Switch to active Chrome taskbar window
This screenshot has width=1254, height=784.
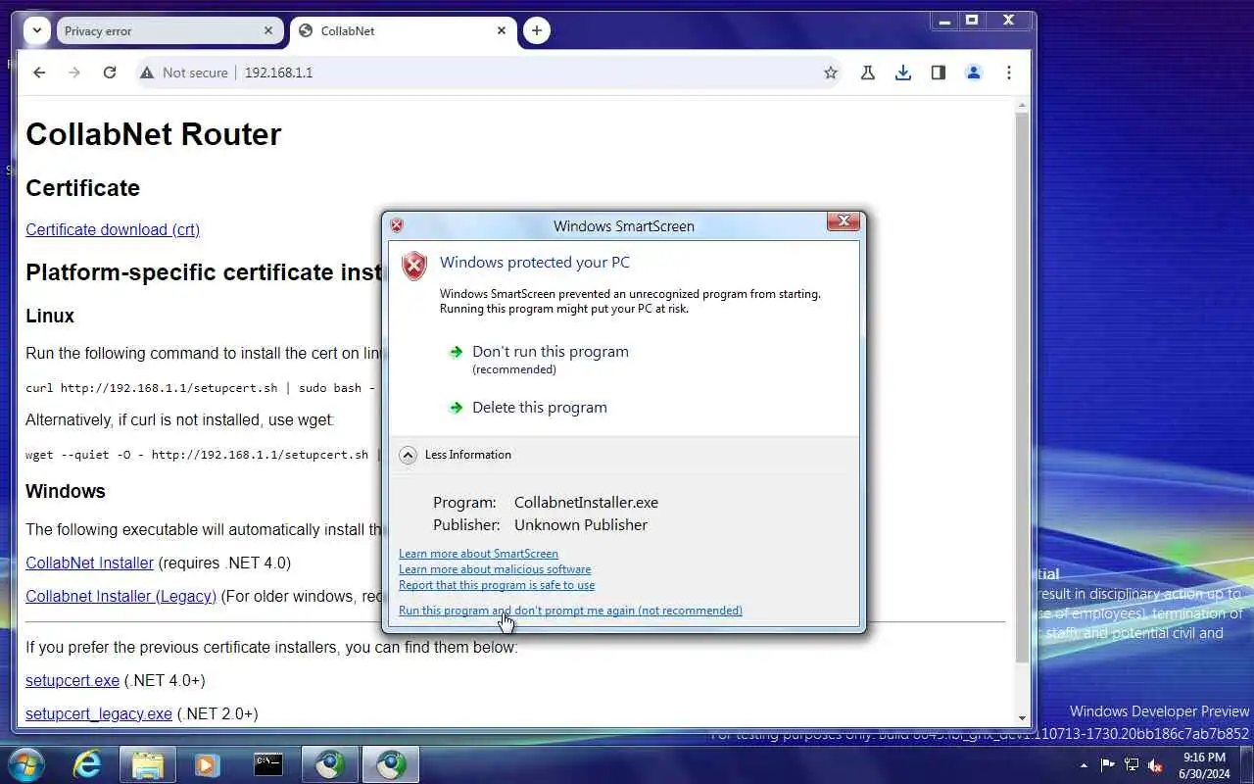391,764
